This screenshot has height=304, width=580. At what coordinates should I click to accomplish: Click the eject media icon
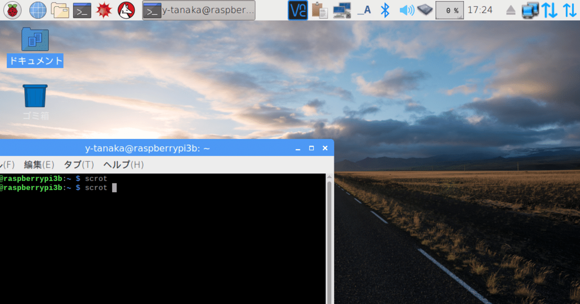point(511,10)
